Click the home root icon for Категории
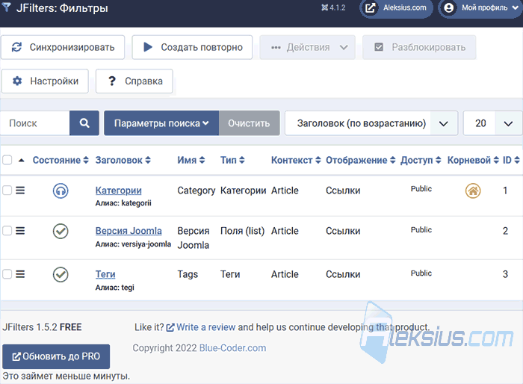Screen dimensions: 523x384 [x=473, y=191]
